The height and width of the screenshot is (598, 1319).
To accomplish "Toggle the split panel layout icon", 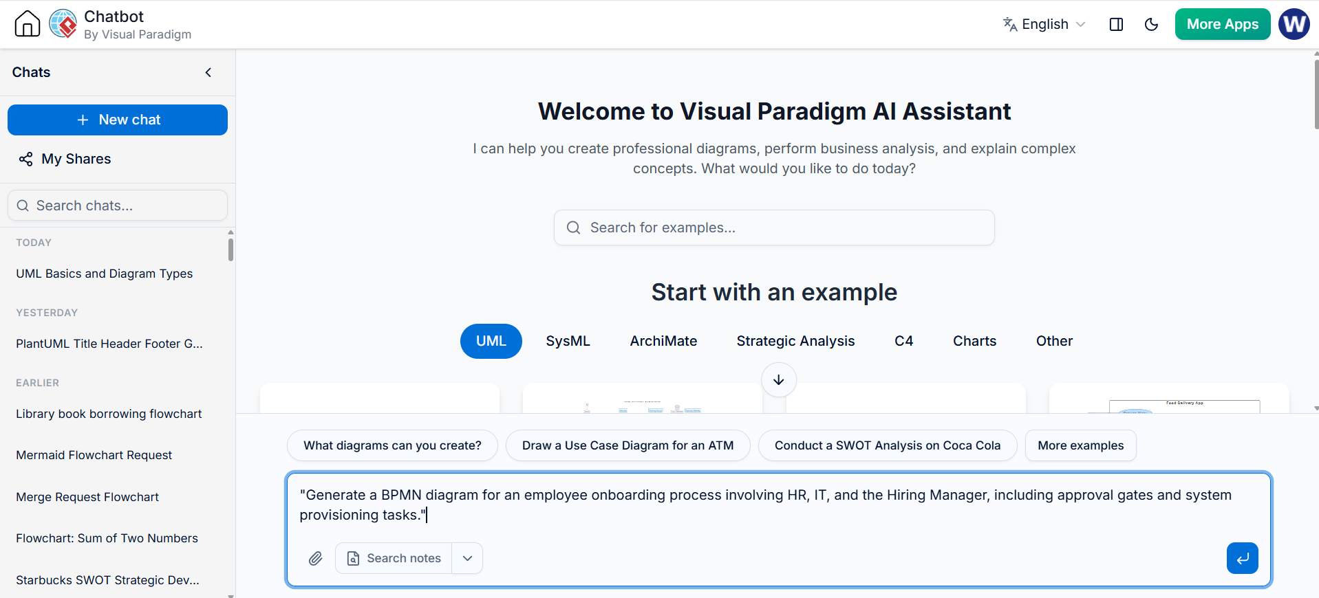I will pos(1116,25).
